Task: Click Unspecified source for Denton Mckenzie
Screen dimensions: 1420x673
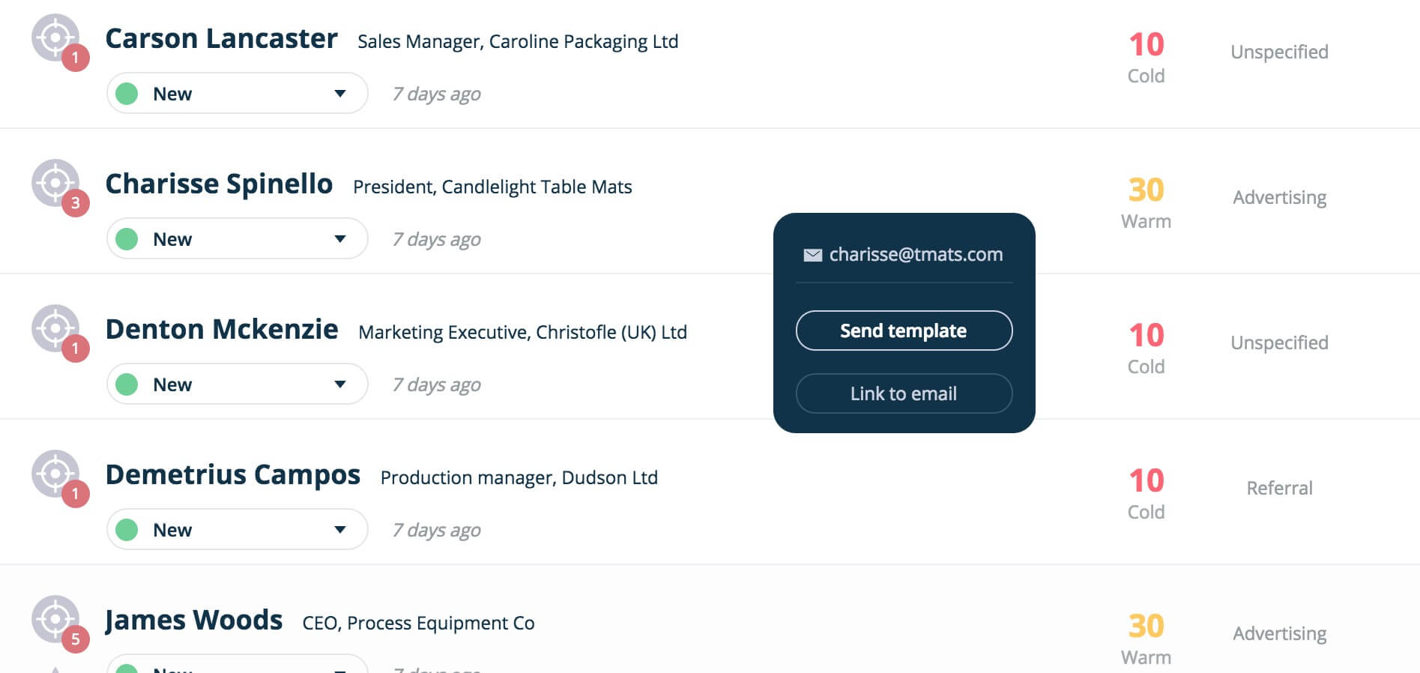Action: point(1279,343)
